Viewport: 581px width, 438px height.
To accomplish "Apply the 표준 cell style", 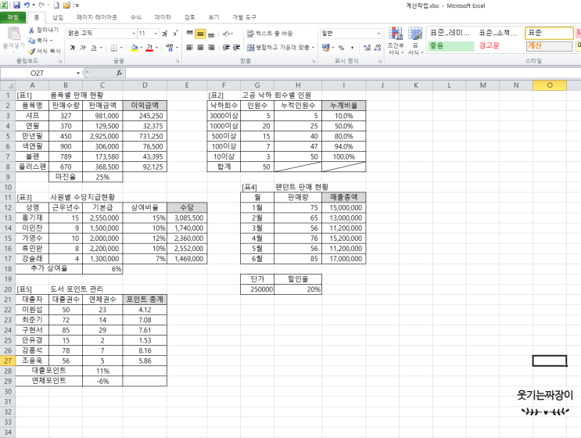I will pos(549,33).
